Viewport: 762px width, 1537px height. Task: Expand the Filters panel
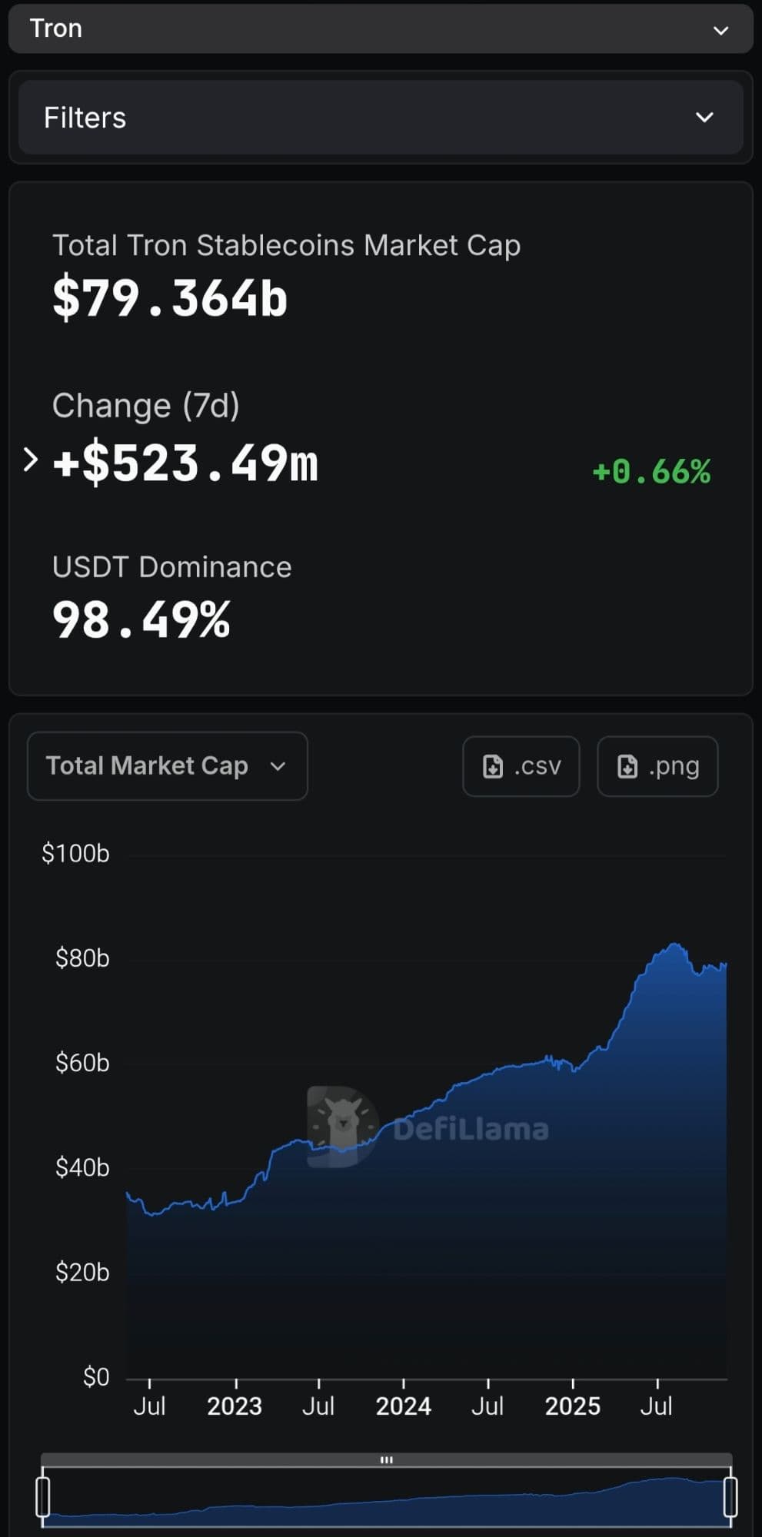tap(381, 118)
